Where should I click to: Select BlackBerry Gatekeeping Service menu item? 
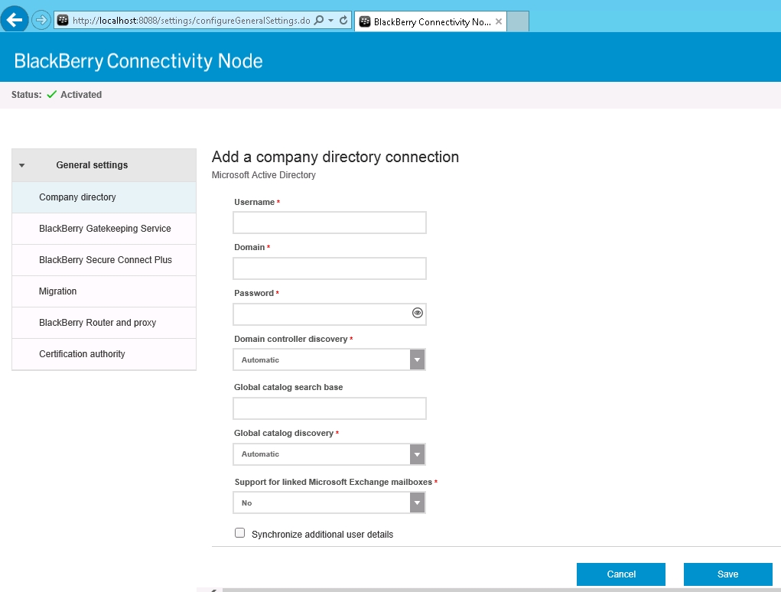105,229
